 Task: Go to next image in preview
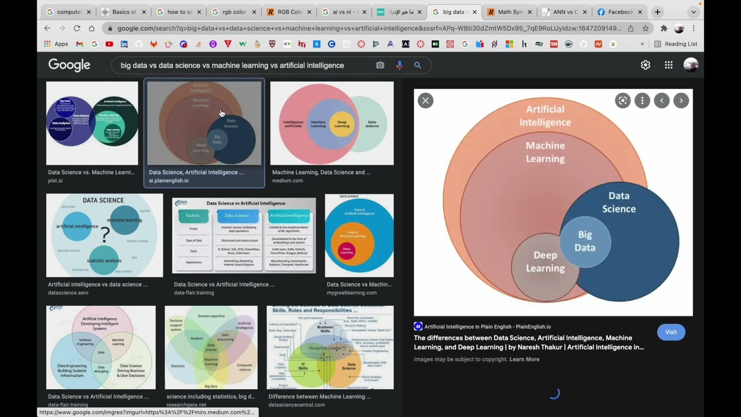pos(681,101)
